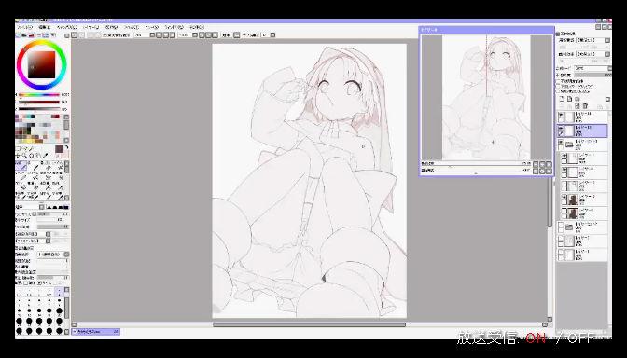Select the eyedropper color picker tool
The height and width of the screenshot is (358, 627).
tap(45, 156)
